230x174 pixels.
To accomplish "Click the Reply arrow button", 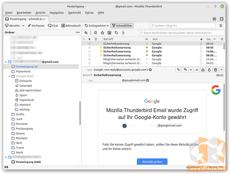I will point(178,70).
